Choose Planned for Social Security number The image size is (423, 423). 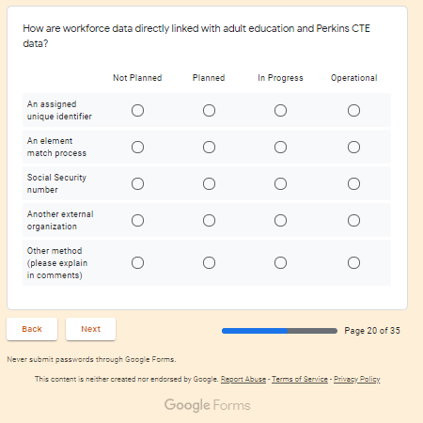coord(209,183)
